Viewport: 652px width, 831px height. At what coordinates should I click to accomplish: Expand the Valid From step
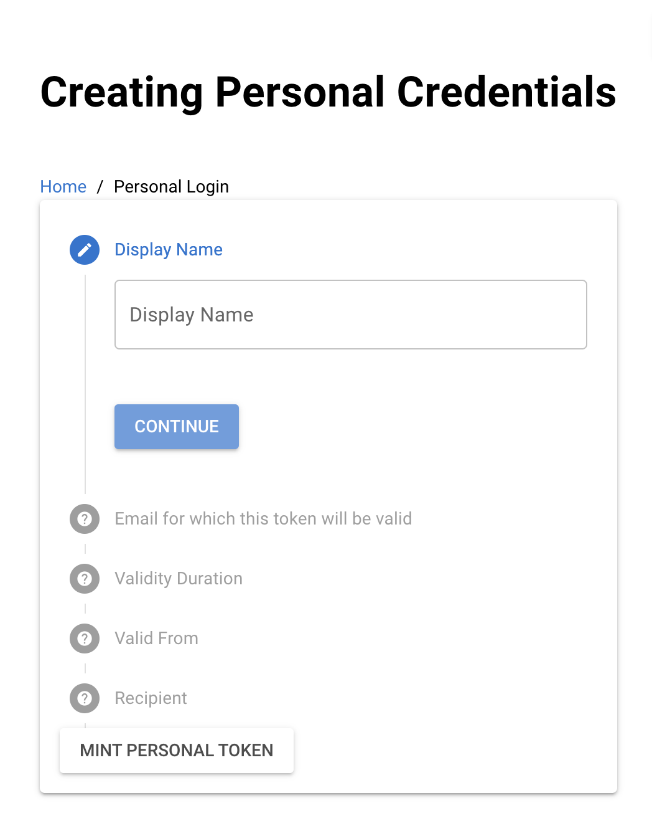[x=157, y=639]
